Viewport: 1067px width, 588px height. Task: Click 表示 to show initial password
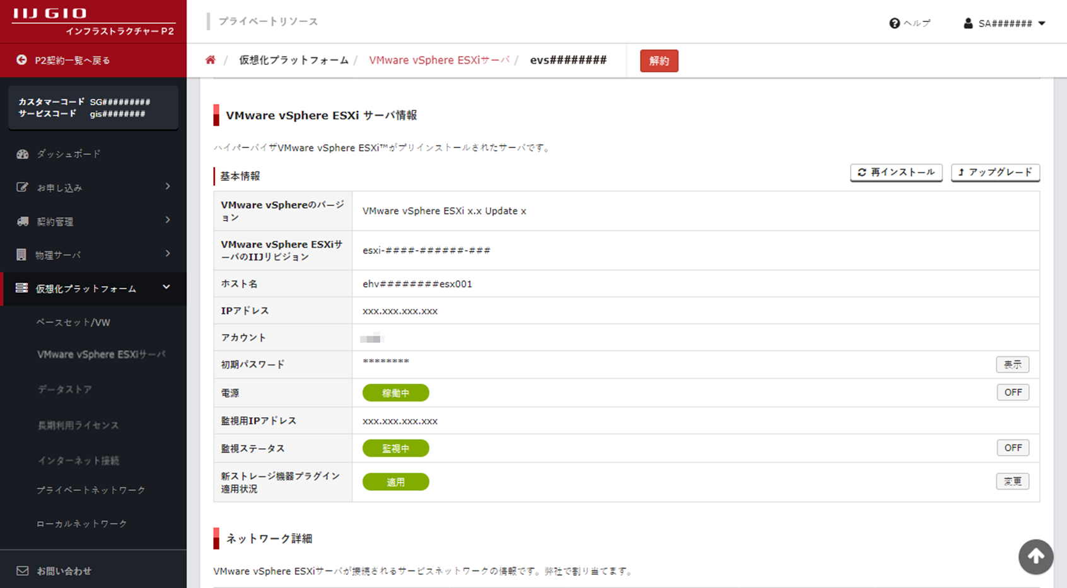point(1013,364)
